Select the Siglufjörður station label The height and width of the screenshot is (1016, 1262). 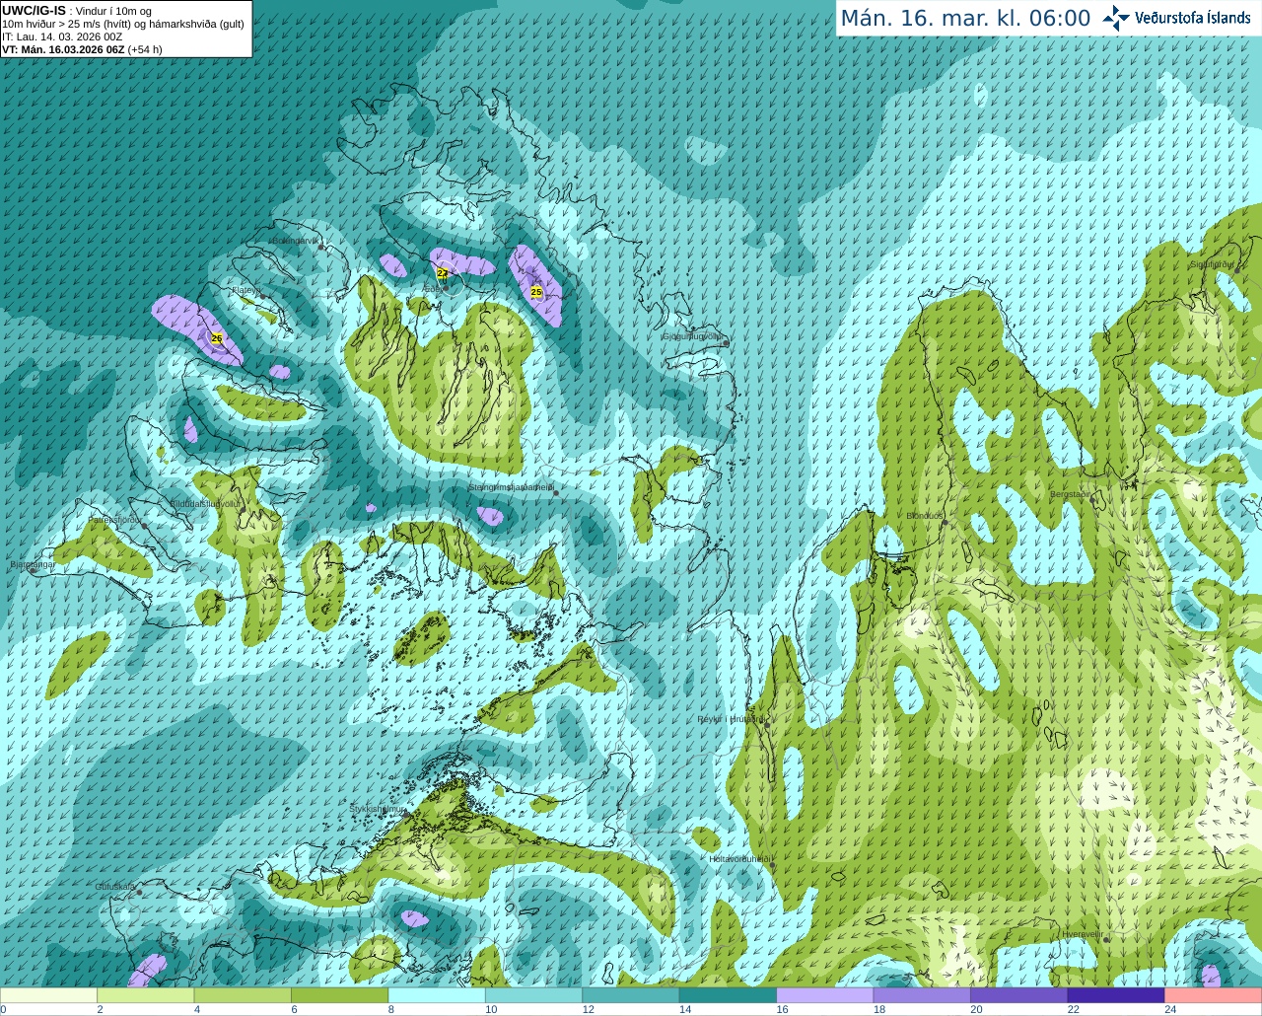[x=1212, y=264]
